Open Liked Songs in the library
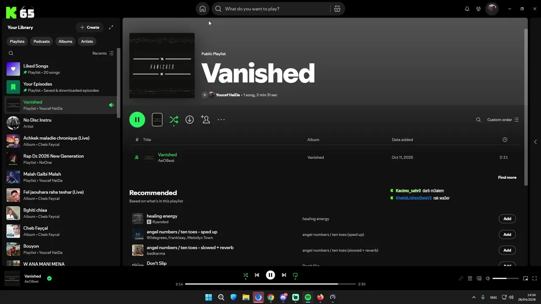Screen dimensions: 541x304 [x=61, y=69]
